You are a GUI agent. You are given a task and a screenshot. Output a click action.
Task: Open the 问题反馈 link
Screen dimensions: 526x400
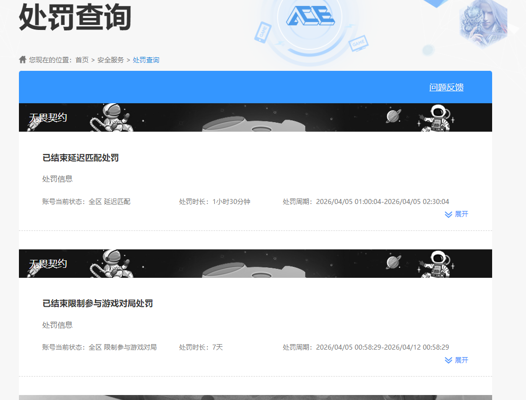(x=446, y=87)
